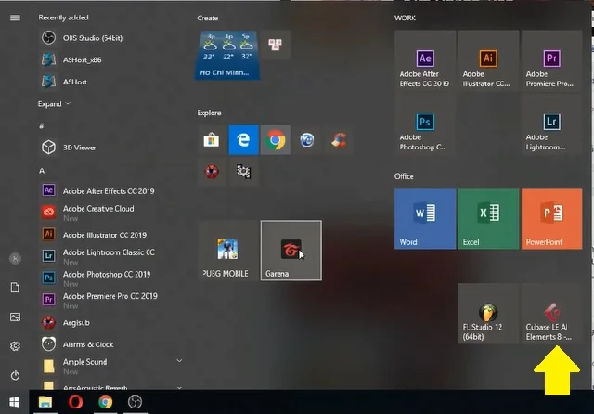Launch Google Chrome tile in Explore group

[275, 140]
